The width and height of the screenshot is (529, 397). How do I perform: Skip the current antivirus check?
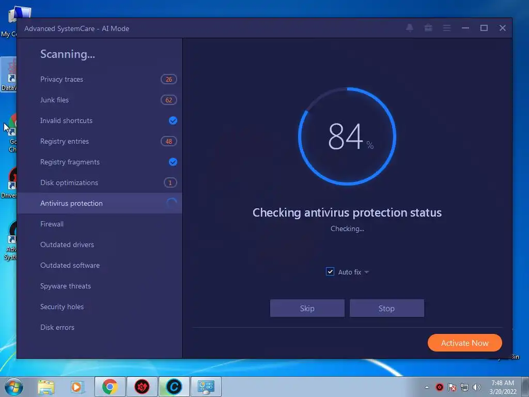tap(307, 308)
